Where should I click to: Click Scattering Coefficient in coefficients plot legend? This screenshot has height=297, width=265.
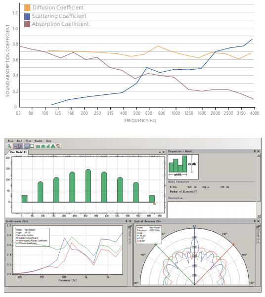coord(28,238)
